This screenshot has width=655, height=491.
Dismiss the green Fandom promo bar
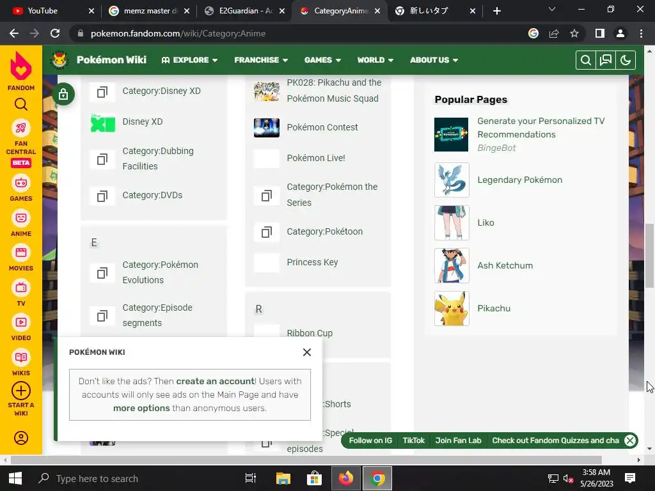630,440
